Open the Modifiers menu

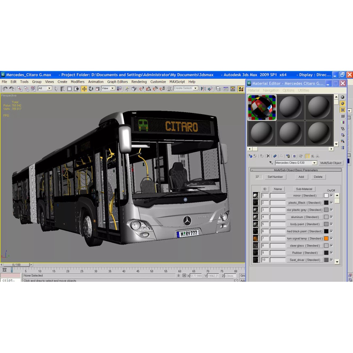(77, 82)
